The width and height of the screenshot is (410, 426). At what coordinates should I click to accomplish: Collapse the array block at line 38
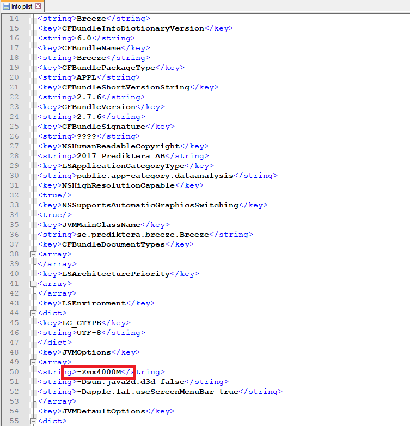click(33, 254)
